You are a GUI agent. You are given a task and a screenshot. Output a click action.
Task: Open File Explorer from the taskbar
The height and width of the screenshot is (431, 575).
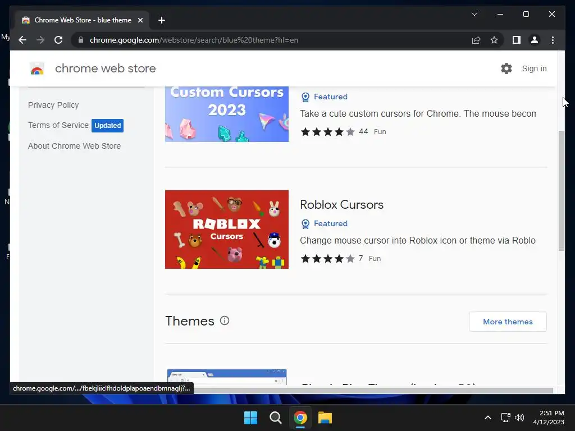coord(325,418)
